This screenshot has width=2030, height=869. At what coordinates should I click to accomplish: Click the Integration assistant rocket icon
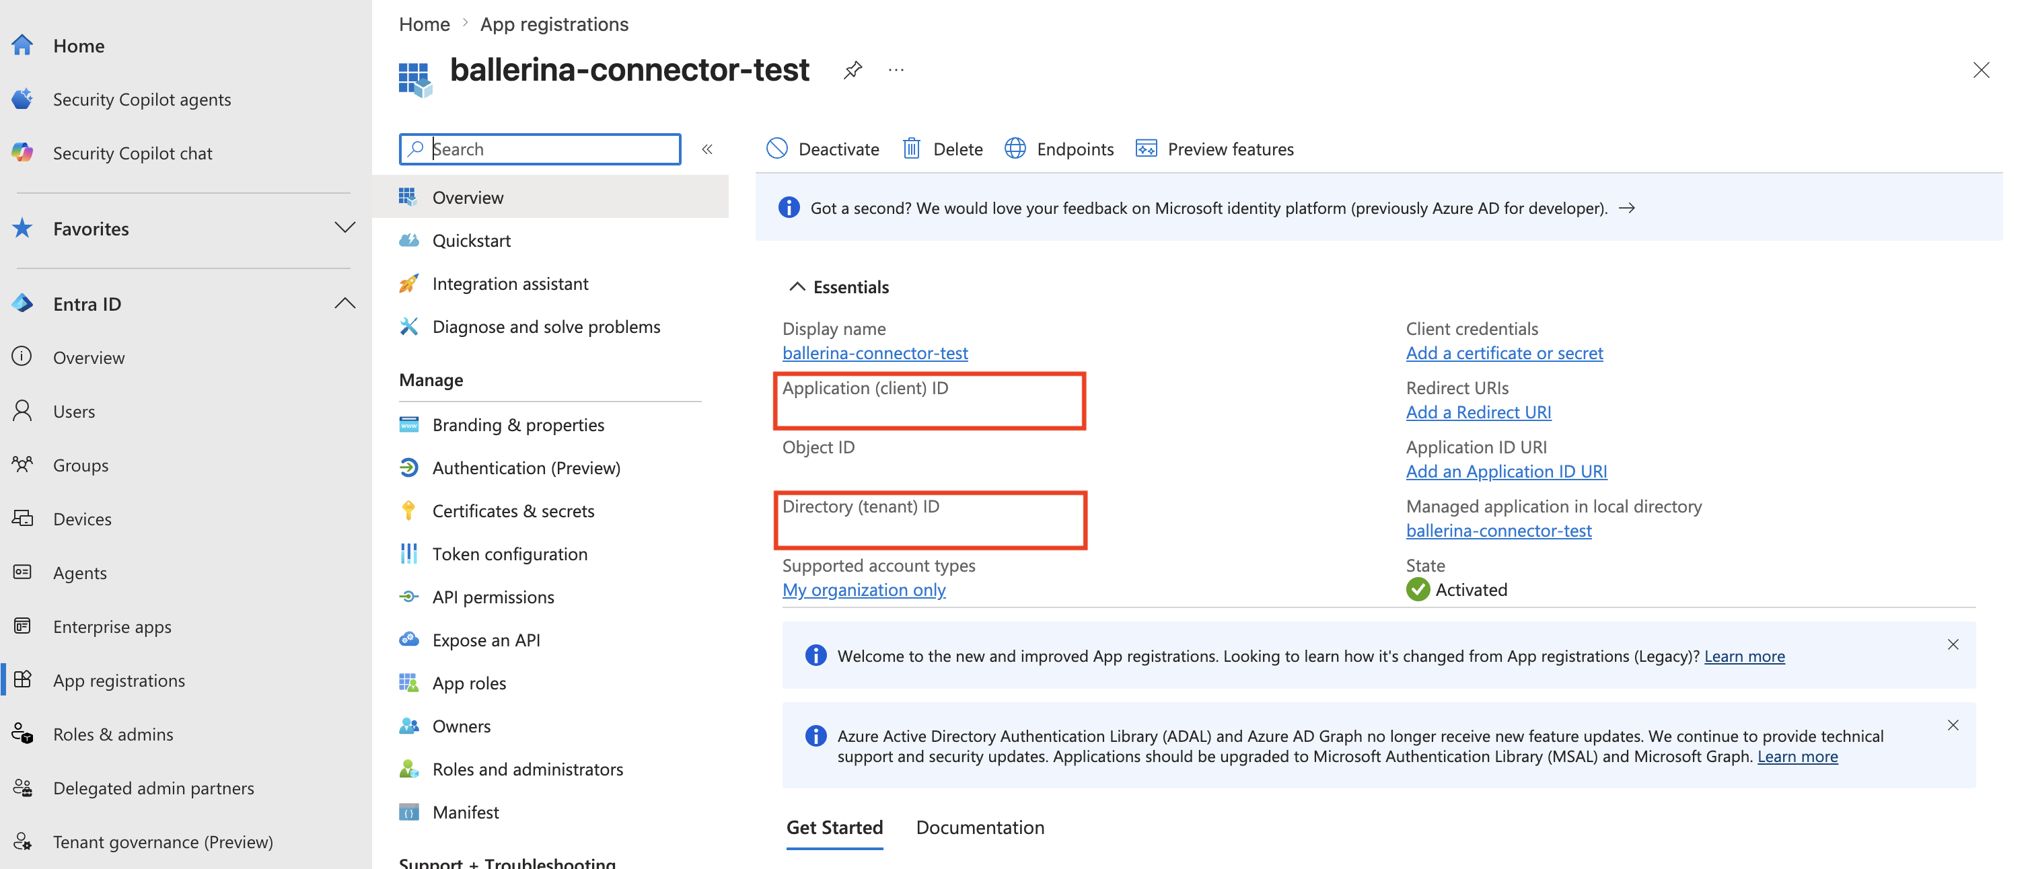tap(409, 284)
